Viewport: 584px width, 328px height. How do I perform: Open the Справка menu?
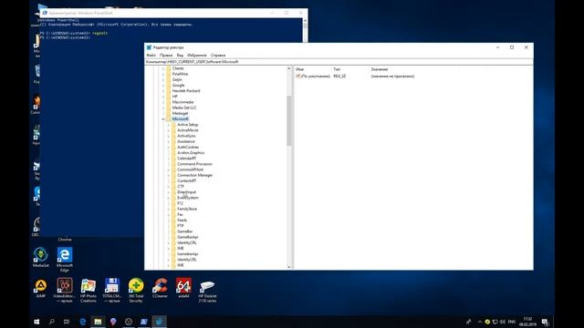218,56
